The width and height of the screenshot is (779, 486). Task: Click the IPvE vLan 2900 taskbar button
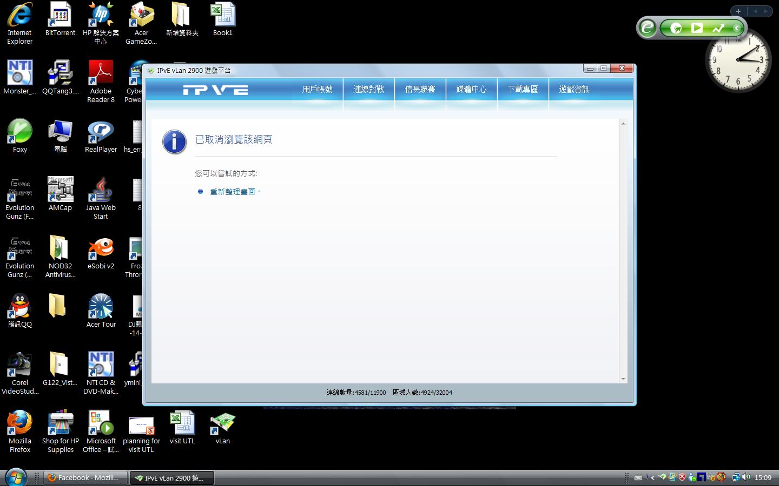tap(171, 478)
